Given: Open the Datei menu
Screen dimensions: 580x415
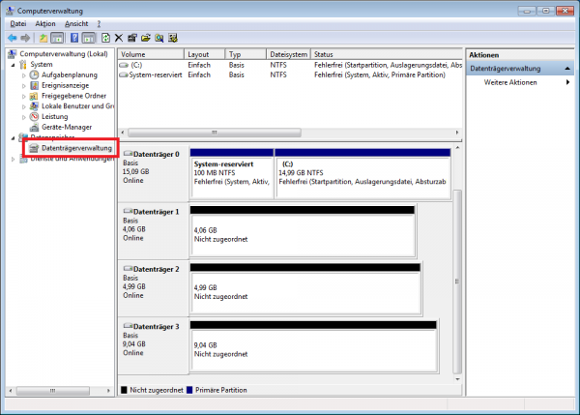Looking at the screenshot, I should [18, 23].
